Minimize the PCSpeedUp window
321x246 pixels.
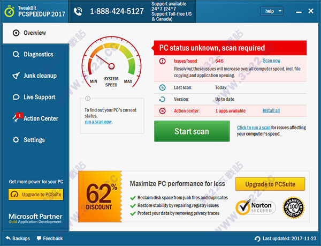[x=299, y=12]
